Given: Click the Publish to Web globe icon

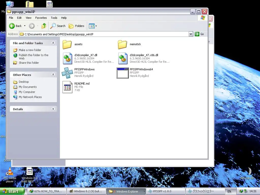Looking at the screenshot, I should 15,55.
